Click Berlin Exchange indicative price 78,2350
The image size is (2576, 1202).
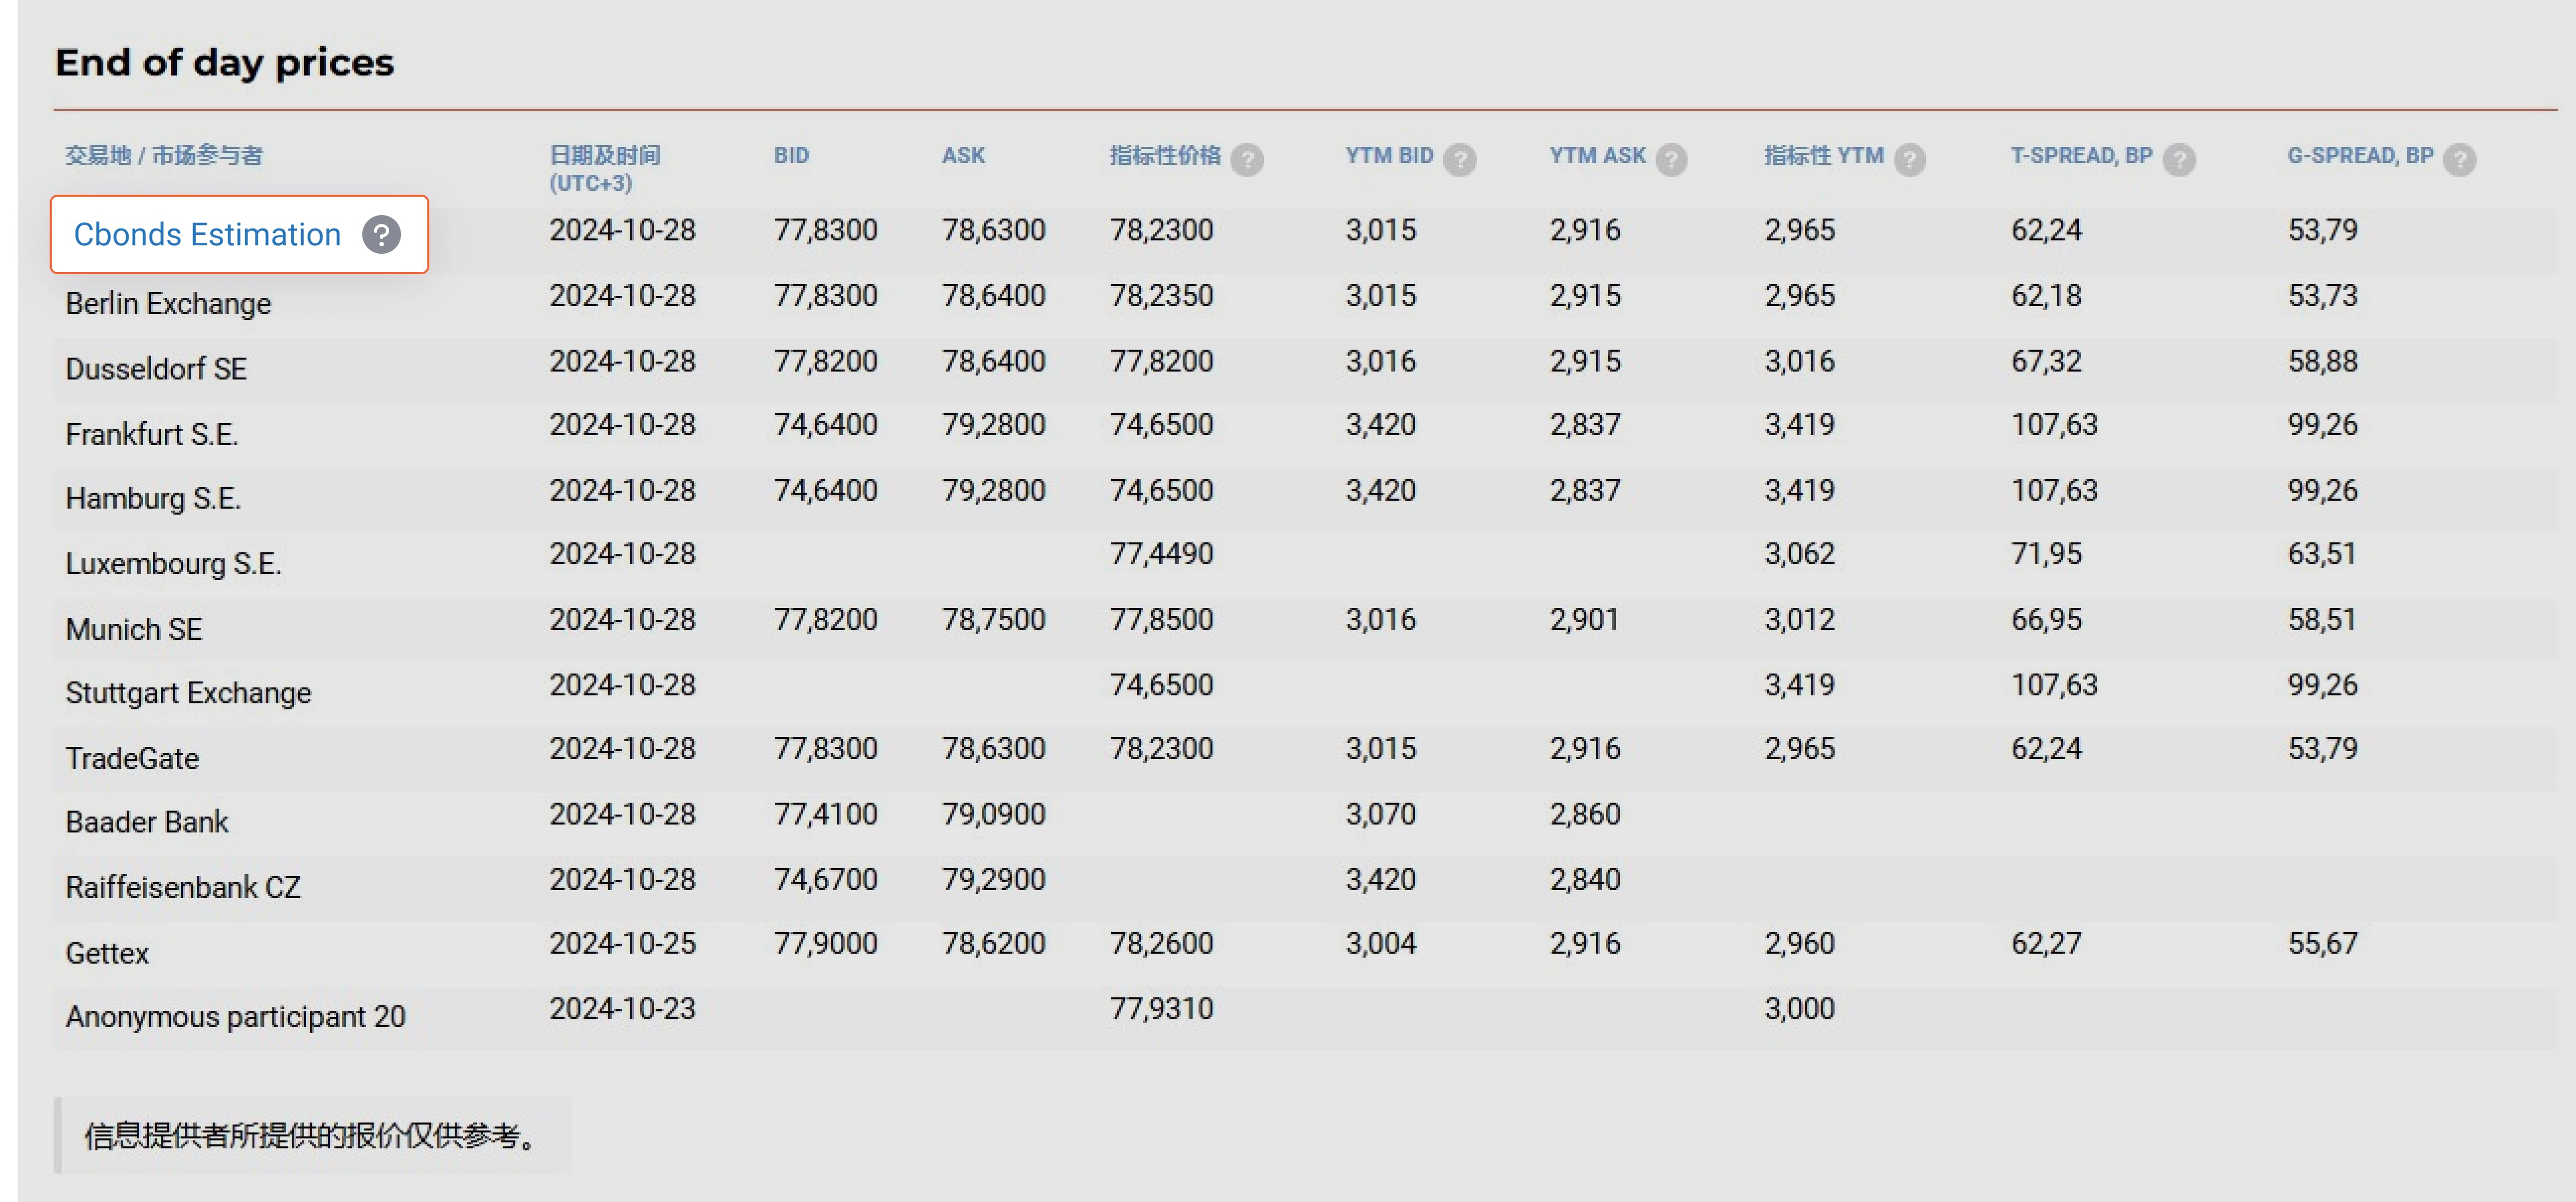[x=1161, y=296]
